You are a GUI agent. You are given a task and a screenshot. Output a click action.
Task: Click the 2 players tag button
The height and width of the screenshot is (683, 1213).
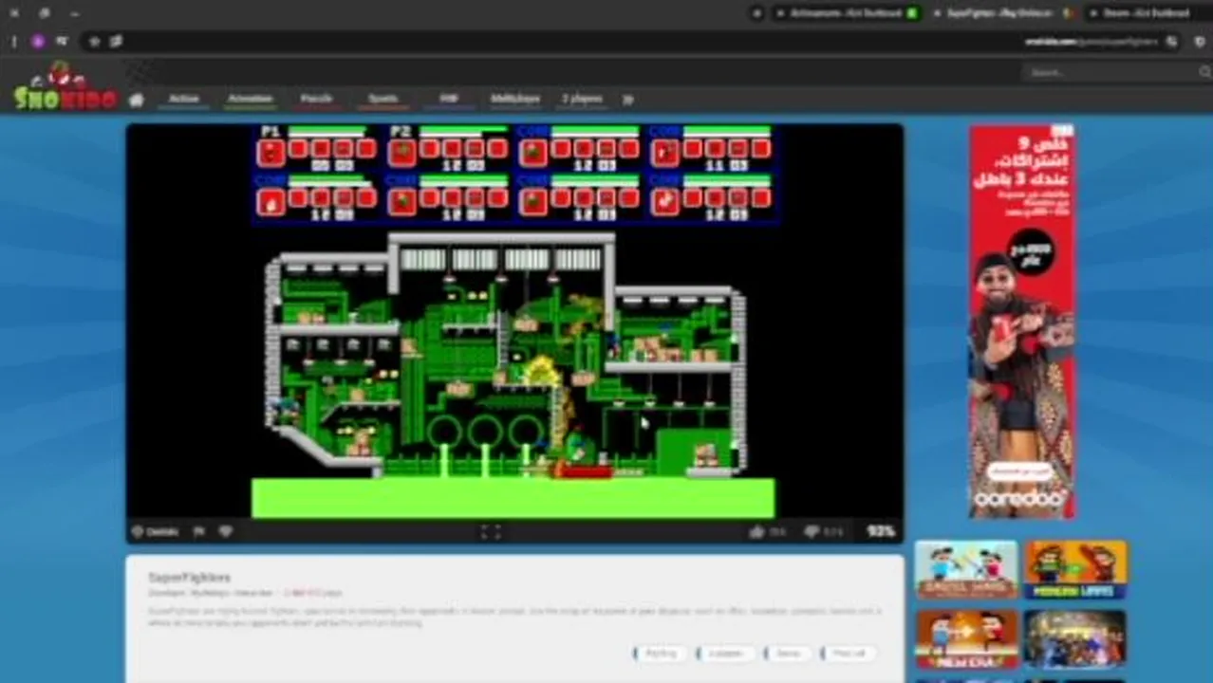click(x=725, y=654)
